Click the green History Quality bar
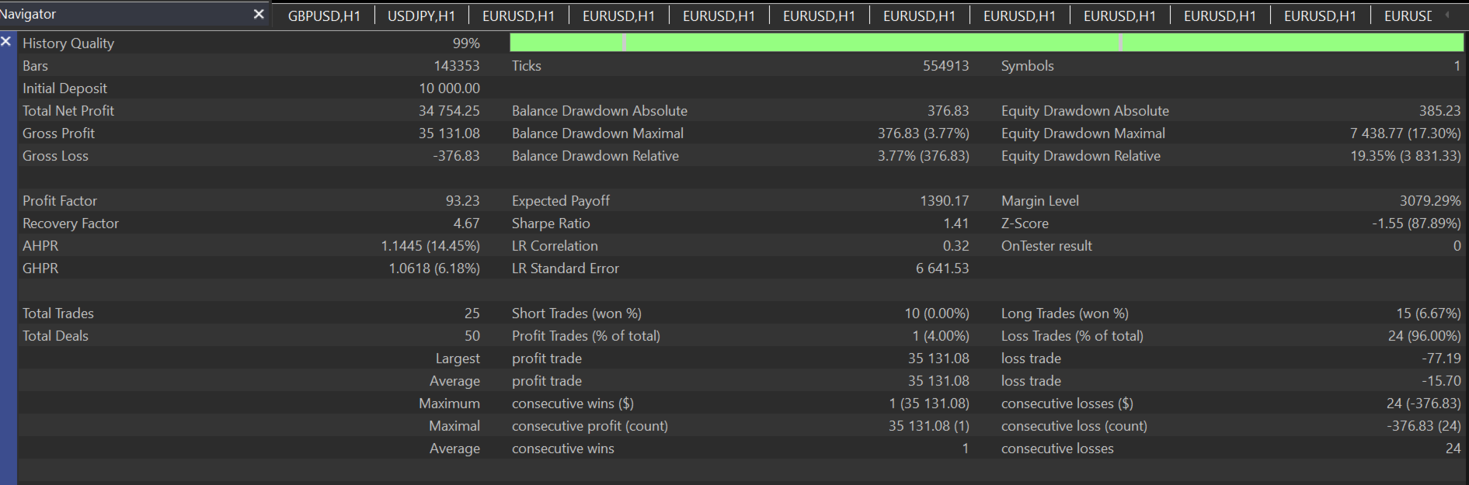This screenshot has width=1469, height=485. point(985,43)
